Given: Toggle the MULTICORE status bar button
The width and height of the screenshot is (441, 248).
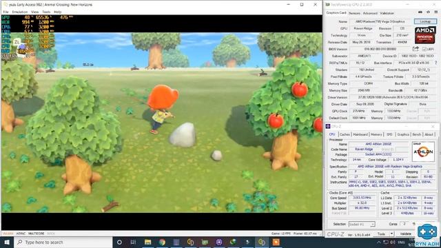Looking at the screenshot, I should 37,234.
